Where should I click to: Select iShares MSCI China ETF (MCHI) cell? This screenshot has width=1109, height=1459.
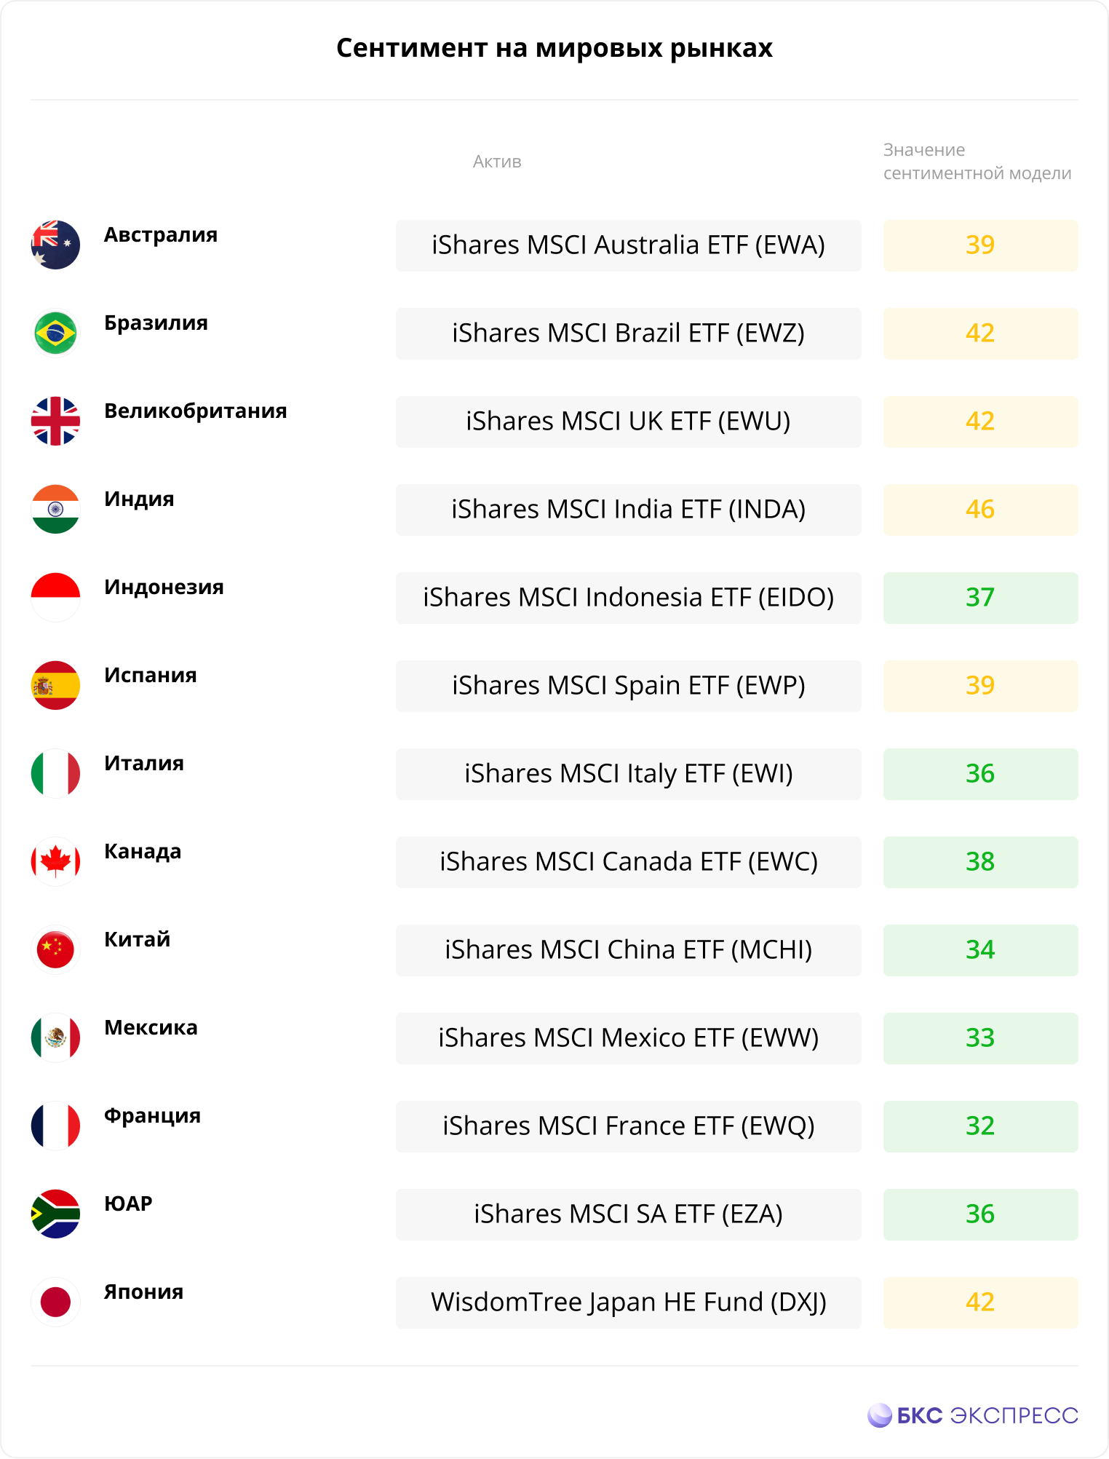pos(629,950)
